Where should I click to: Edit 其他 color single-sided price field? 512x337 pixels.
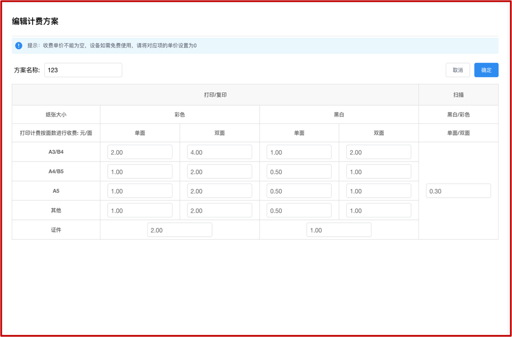[x=140, y=210]
